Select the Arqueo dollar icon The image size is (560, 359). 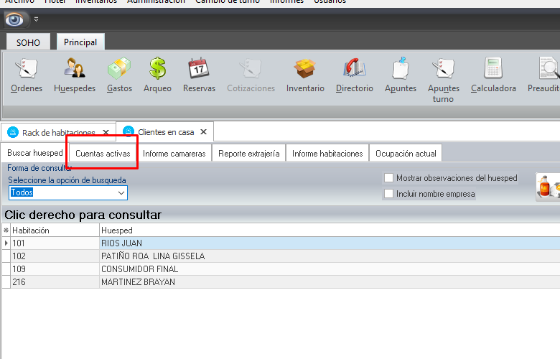point(157,70)
